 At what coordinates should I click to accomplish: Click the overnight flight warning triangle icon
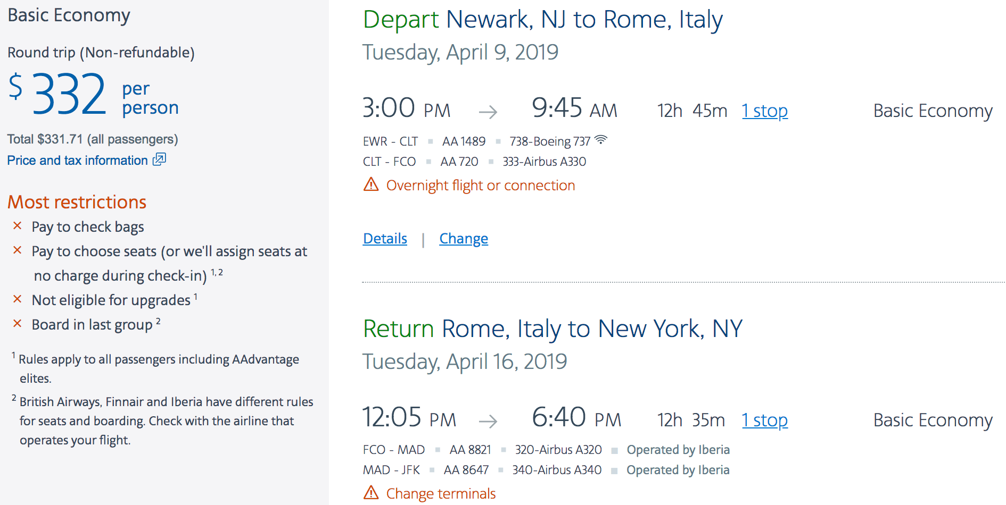tap(371, 184)
